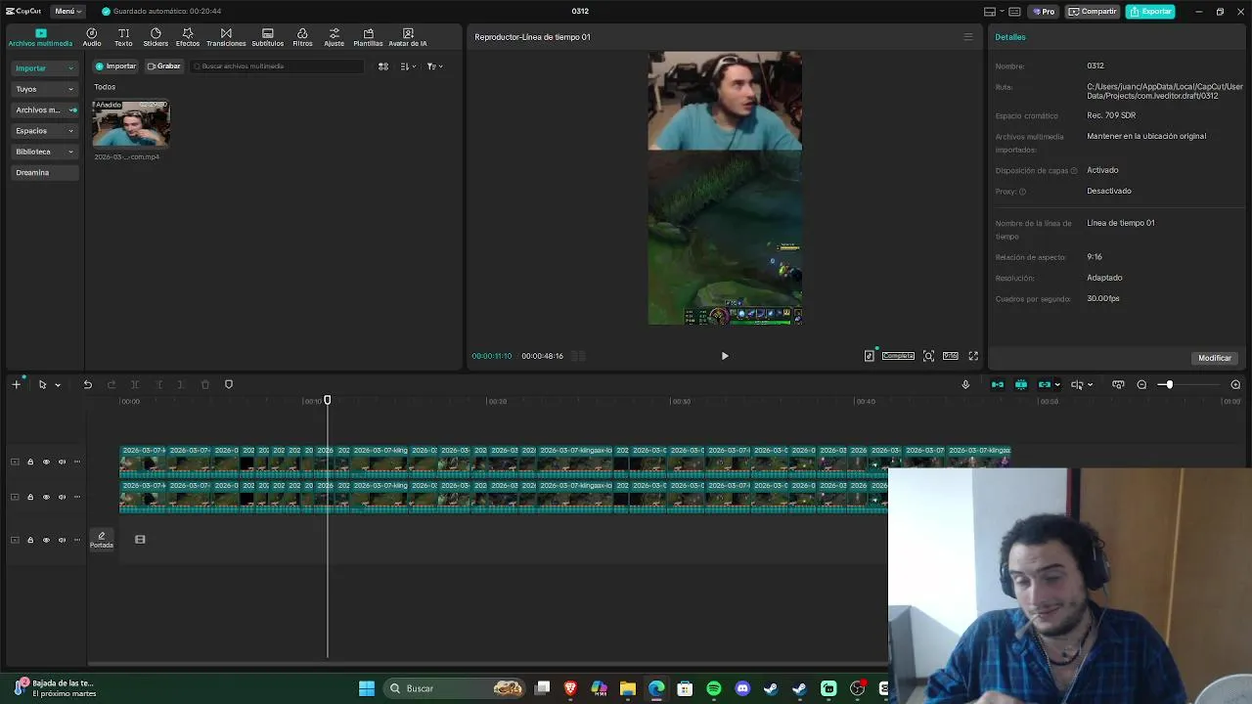
Task: Switch media view with grid icon
Action: tap(383, 66)
